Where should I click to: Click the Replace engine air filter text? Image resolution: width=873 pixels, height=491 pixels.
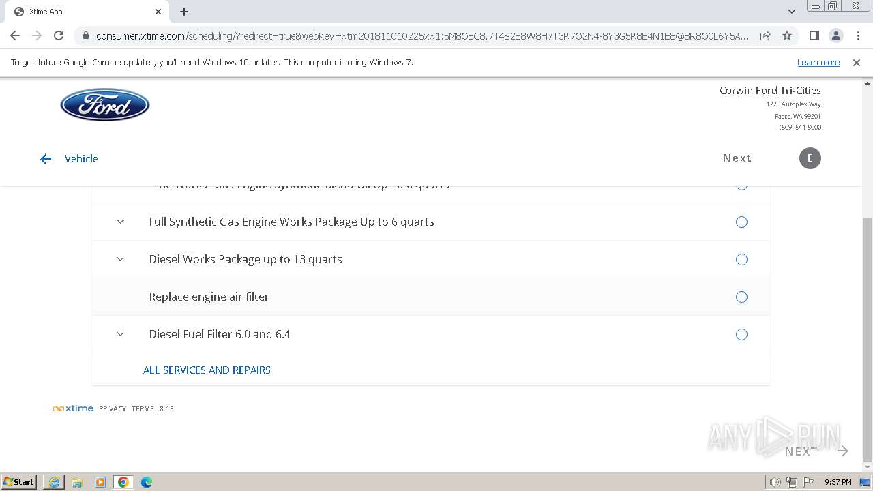209,297
